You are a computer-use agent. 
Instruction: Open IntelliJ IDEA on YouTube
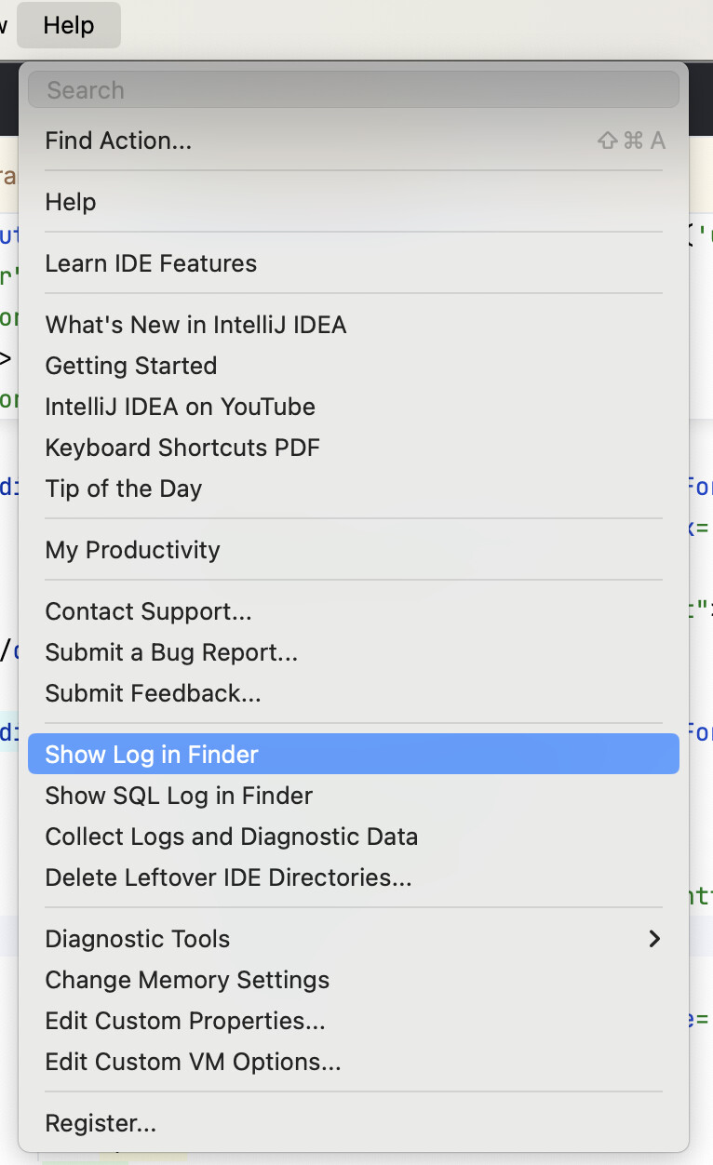pos(180,407)
